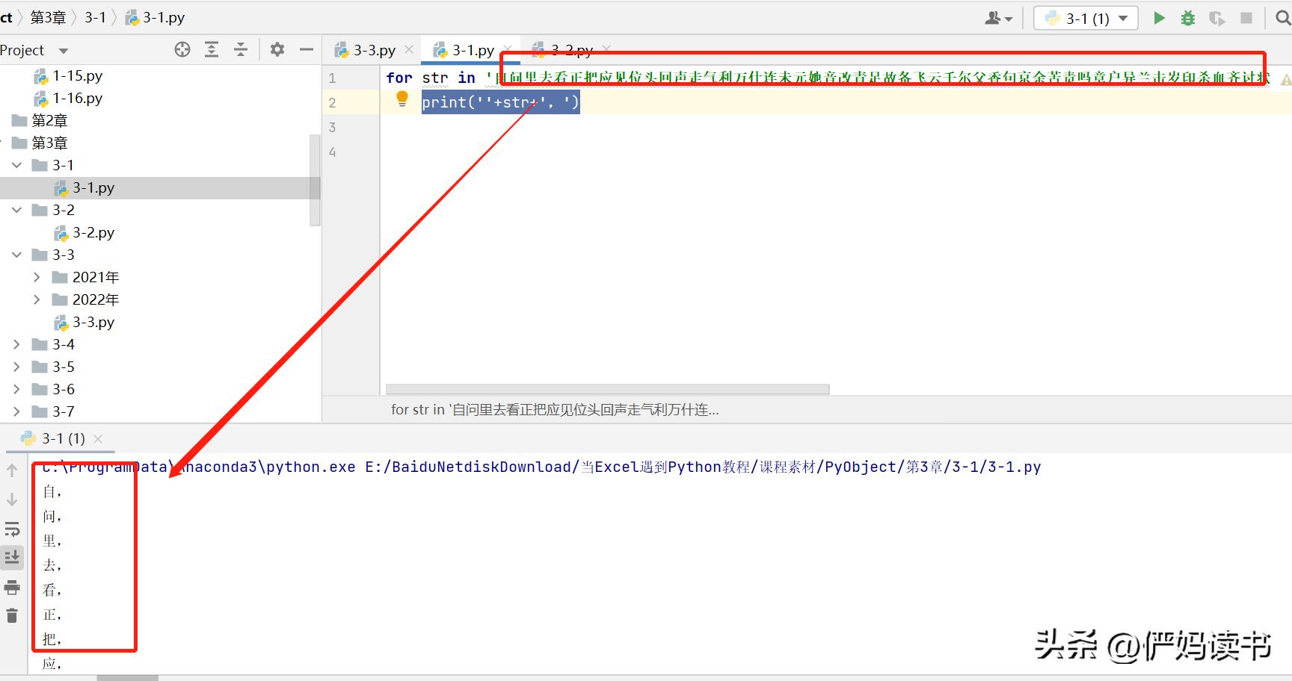Click the 'for str in' breadcrumb bar text
The width and height of the screenshot is (1292, 681).
pos(555,409)
